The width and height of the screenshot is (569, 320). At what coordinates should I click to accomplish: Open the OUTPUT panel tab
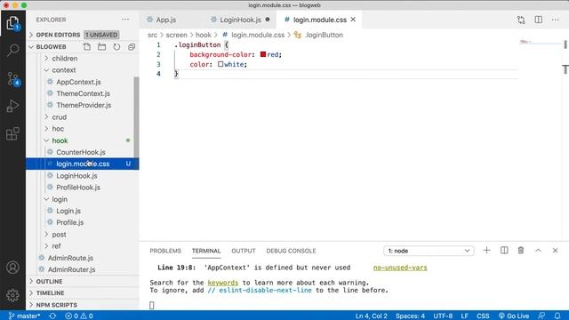pyautogui.click(x=244, y=251)
